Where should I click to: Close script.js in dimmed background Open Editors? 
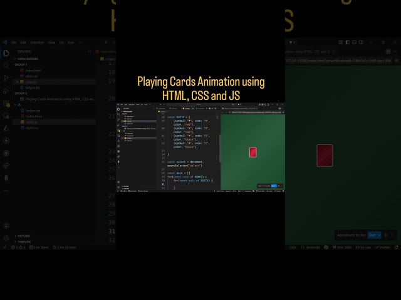pos(17,82)
